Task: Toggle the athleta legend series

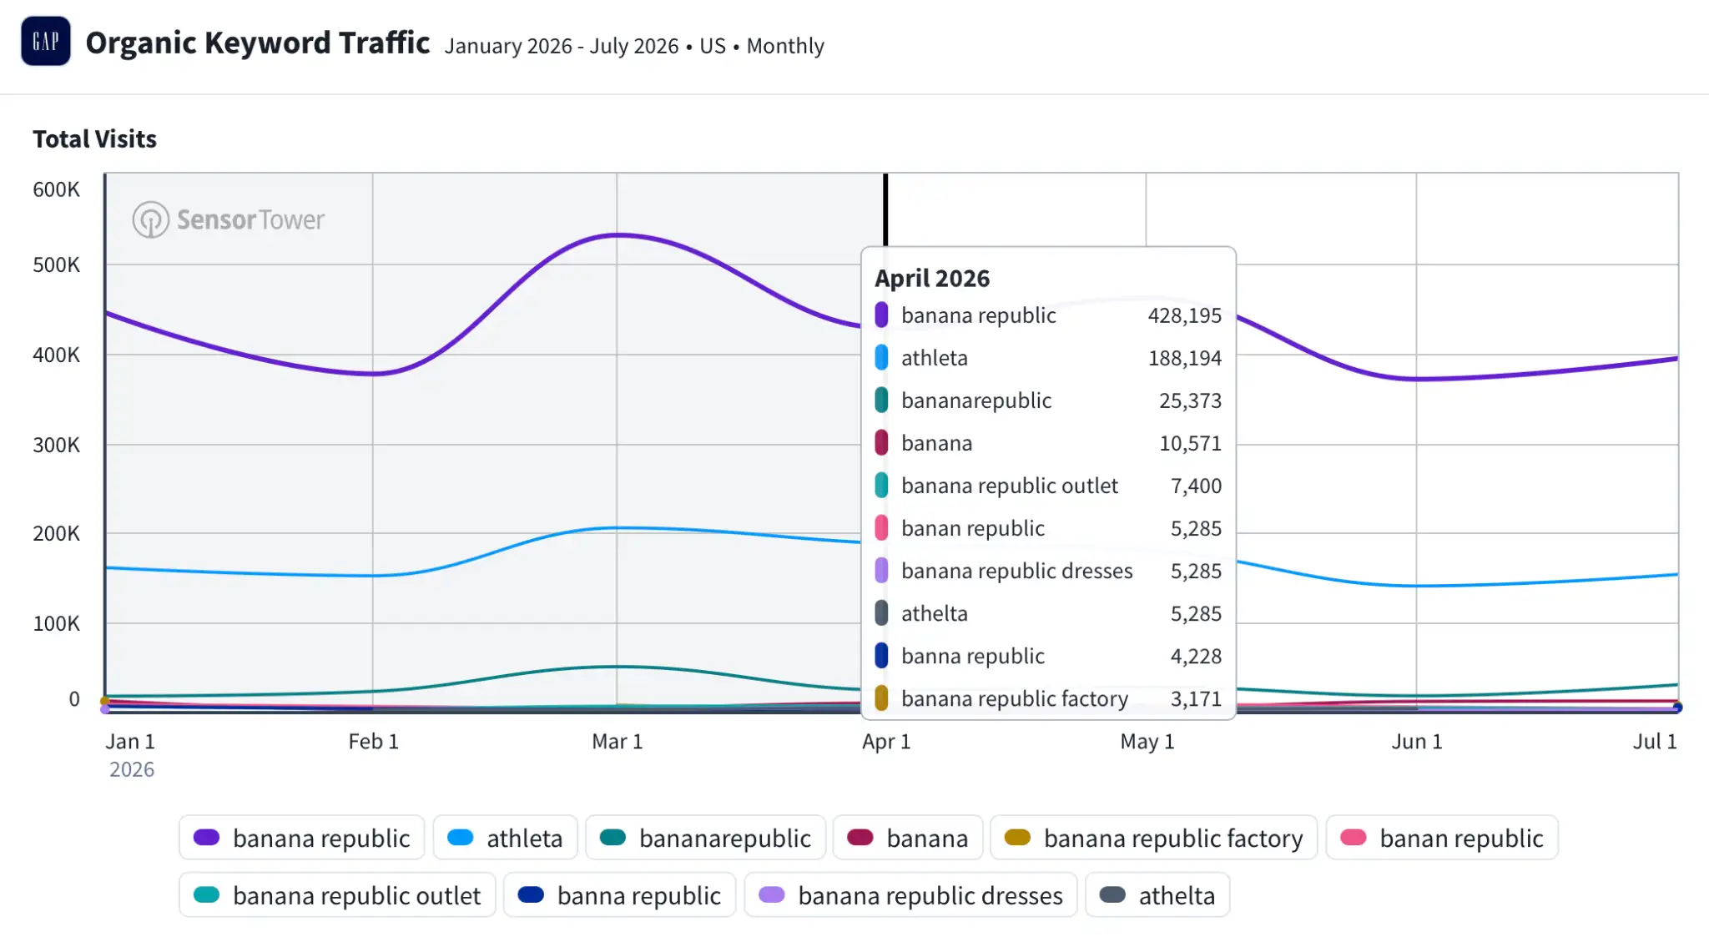Action: (506, 838)
